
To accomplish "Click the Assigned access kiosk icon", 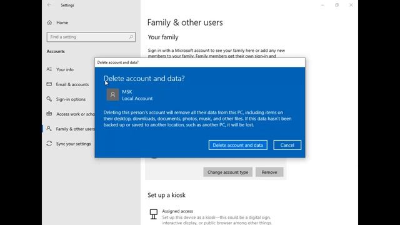I will point(154,214).
